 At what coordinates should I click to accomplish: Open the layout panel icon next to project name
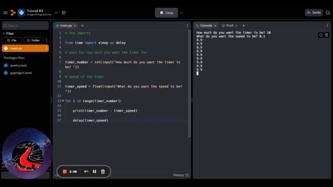(x=63, y=12)
